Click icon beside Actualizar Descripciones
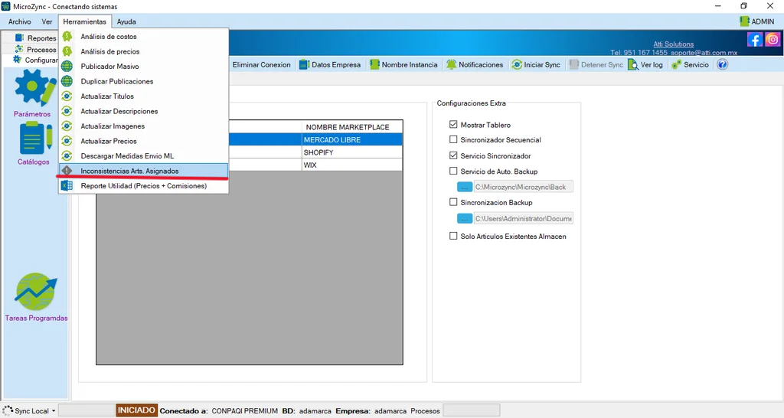Screen dimensions: 784x418 click(x=67, y=111)
